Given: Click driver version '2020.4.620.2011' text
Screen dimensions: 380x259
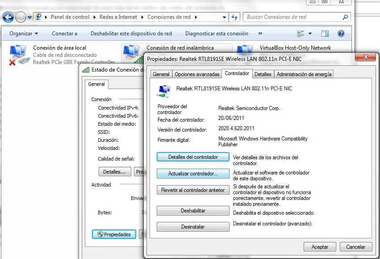Looking at the screenshot, I should pos(236,128).
